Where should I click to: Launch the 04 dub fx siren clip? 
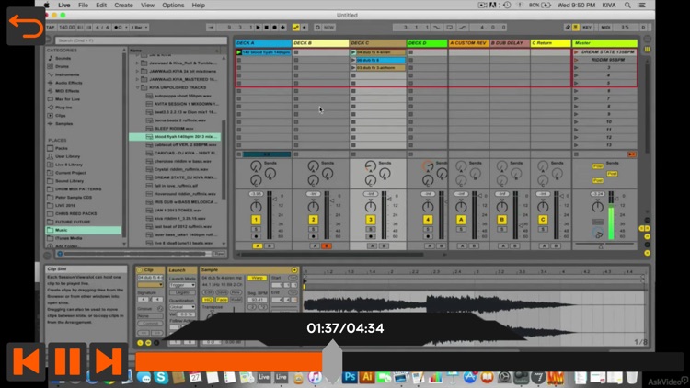tap(353, 52)
